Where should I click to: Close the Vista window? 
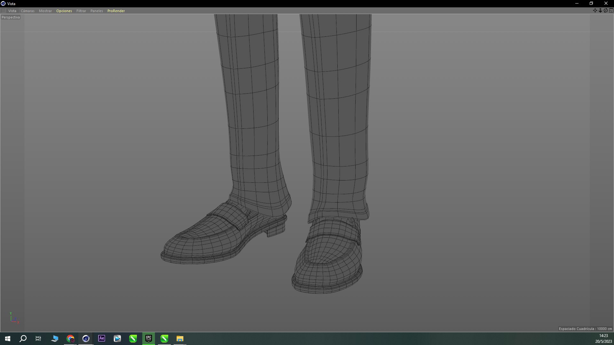606,4
